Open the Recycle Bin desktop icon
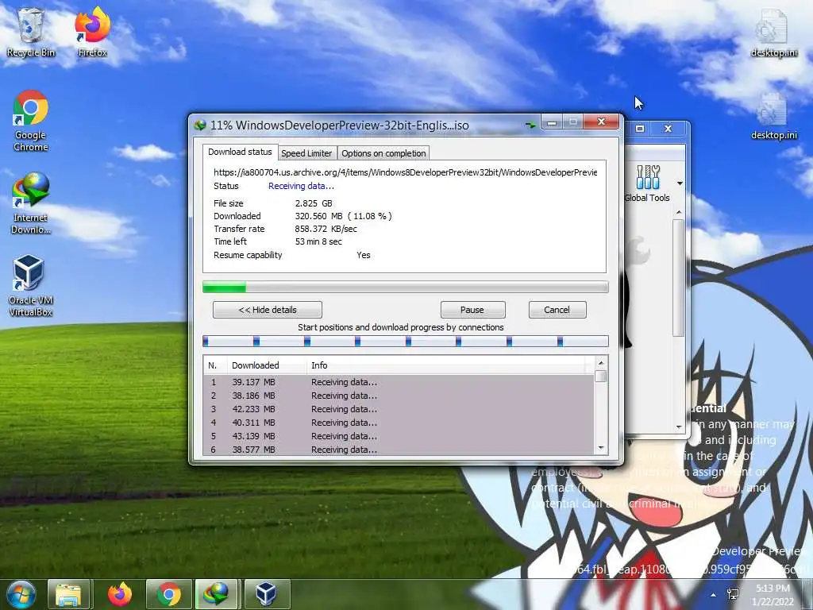Viewport: 813px width, 610px height. coord(31,32)
